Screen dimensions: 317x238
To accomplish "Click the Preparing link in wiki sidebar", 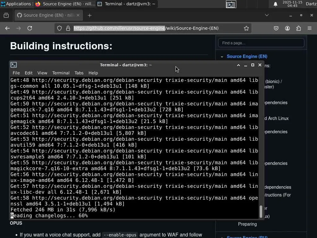I will pos(247,224).
